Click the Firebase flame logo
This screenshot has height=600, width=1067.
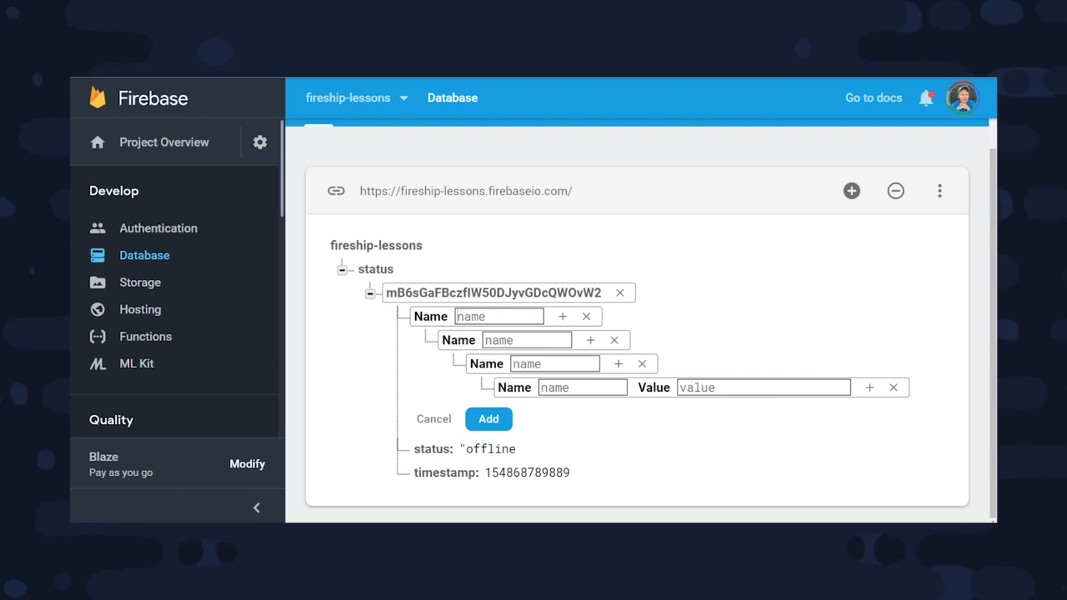98,98
